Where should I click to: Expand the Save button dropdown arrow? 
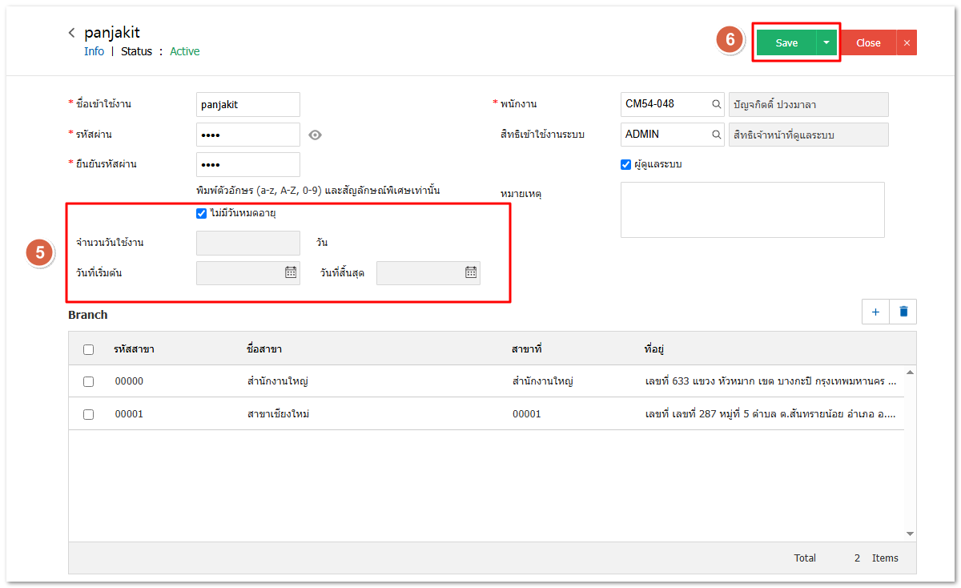(x=826, y=43)
